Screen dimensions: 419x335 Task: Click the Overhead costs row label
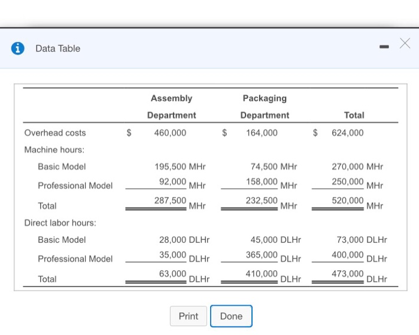pyautogui.click(x=55, y=132)
